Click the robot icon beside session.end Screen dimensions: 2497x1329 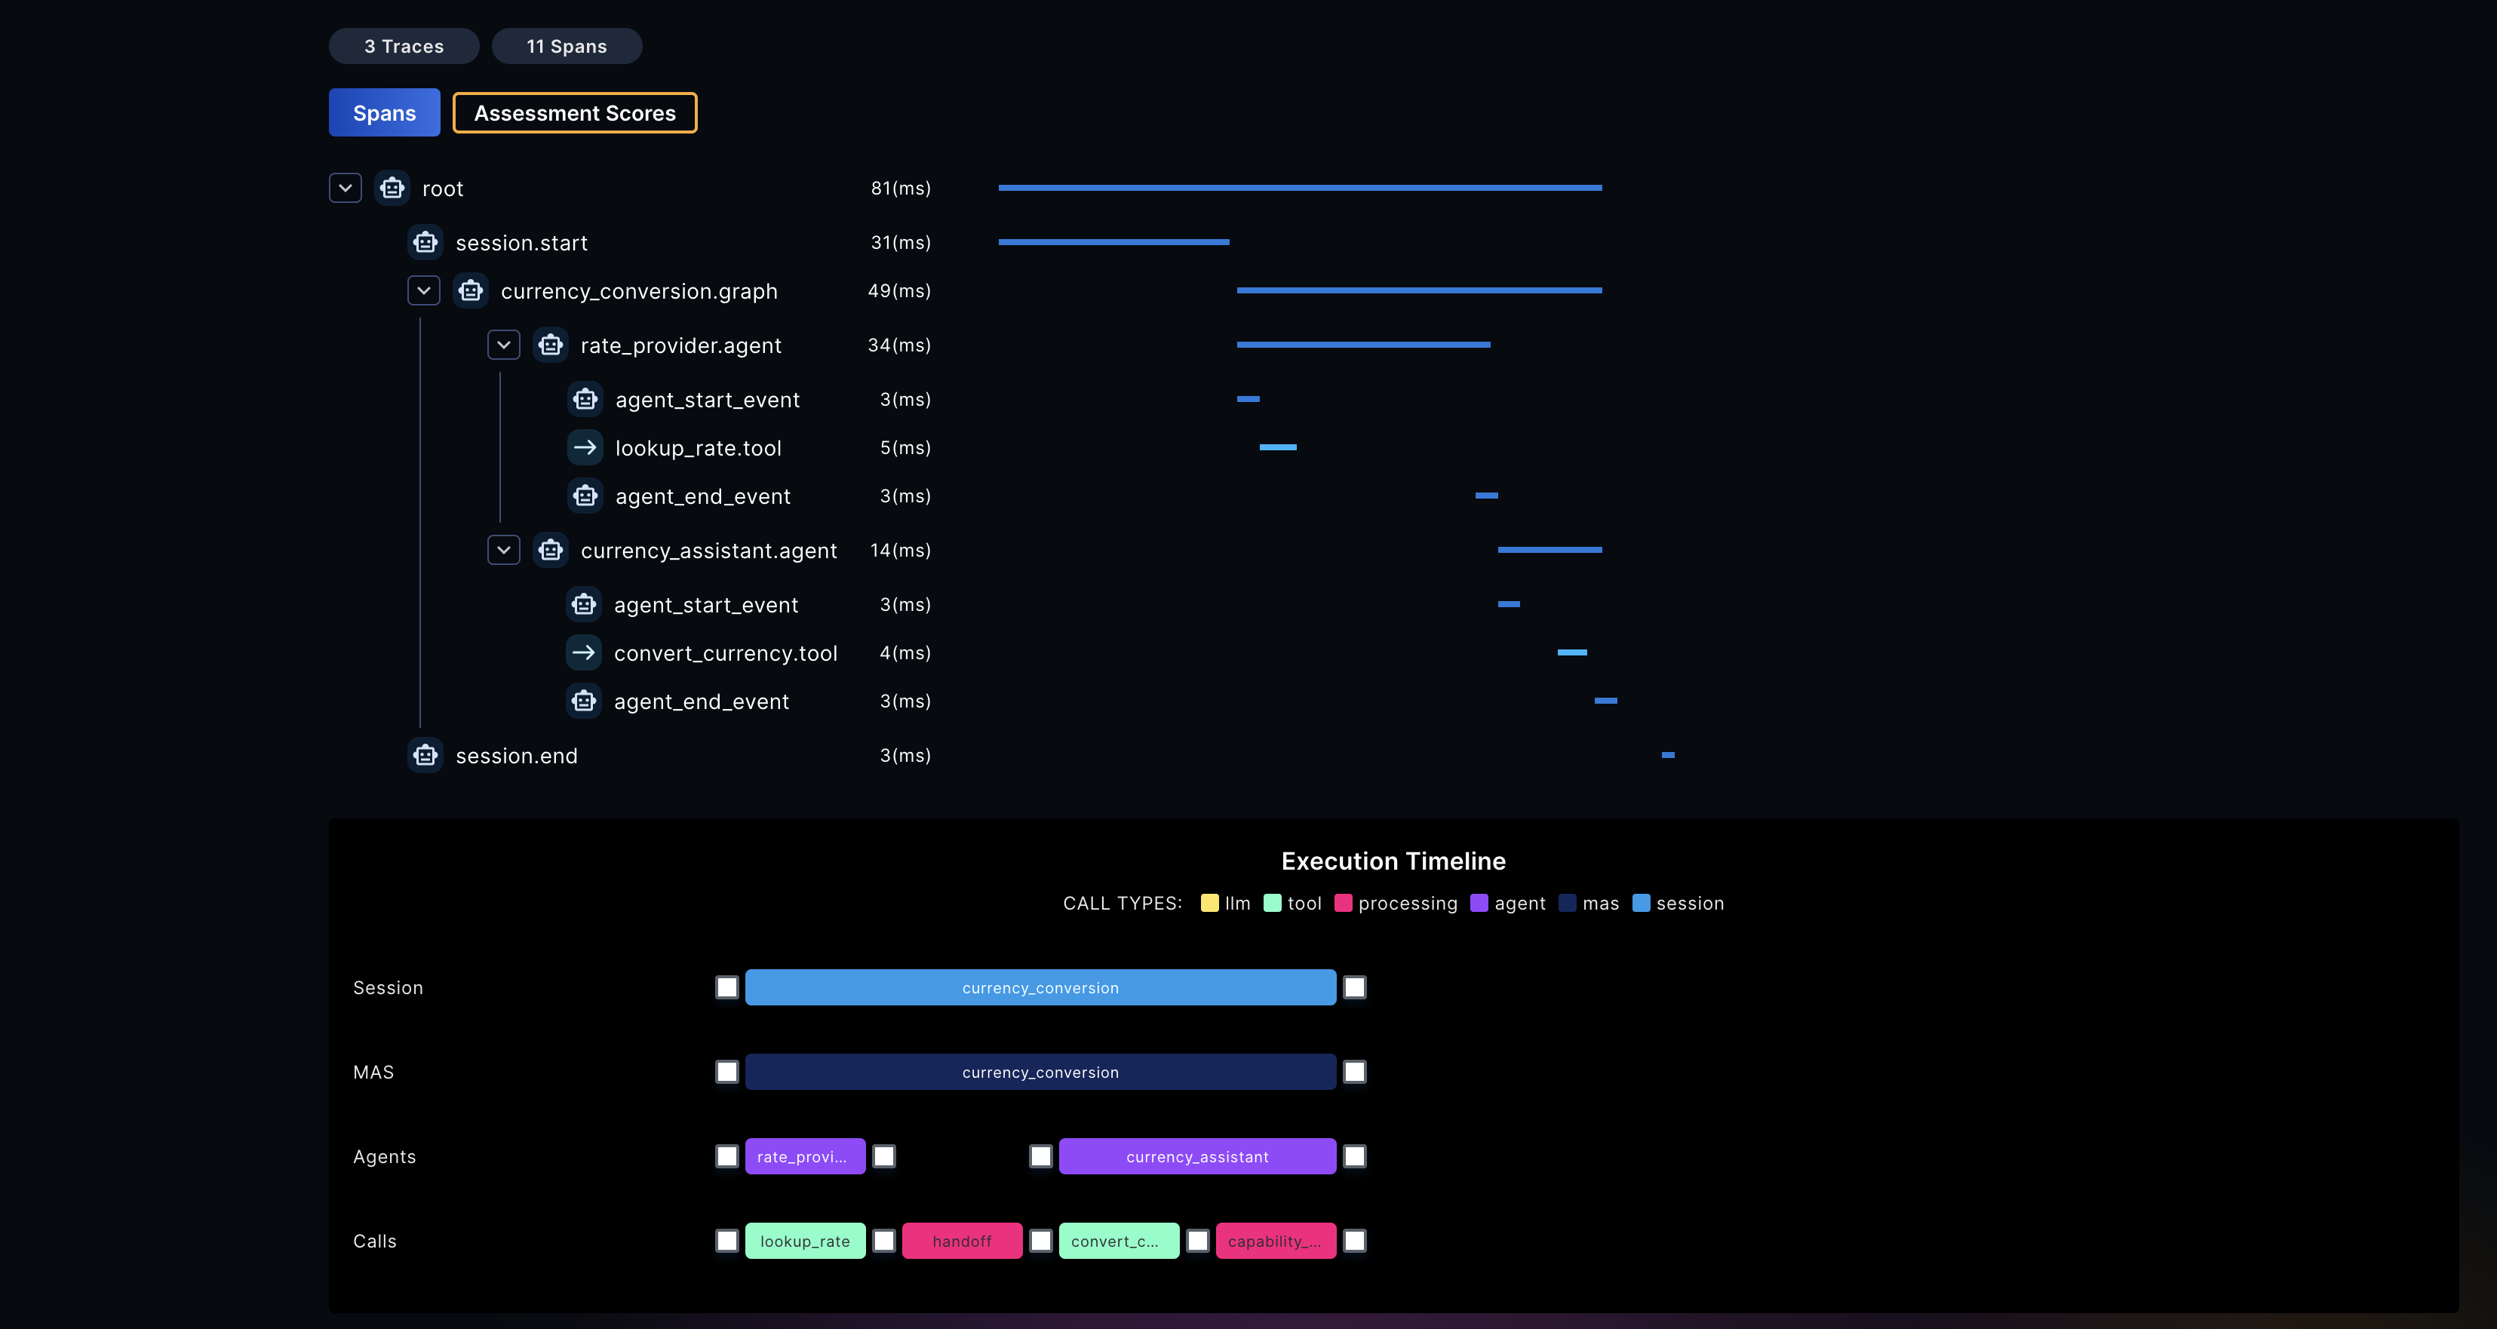[425, 755]
